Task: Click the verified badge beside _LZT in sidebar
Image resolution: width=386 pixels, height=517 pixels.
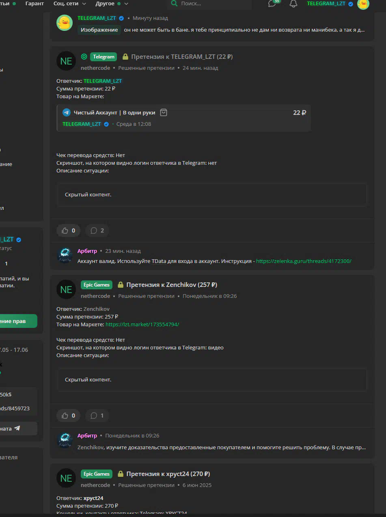Action: [x=19, y=239]
